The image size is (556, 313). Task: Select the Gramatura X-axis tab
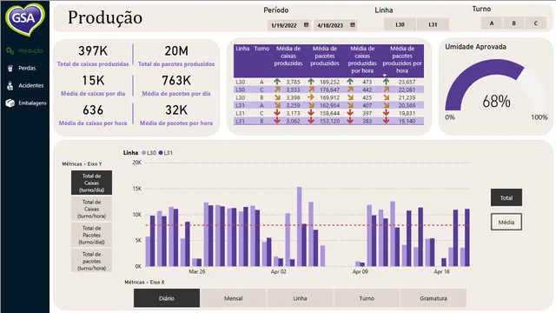(434, 298)
